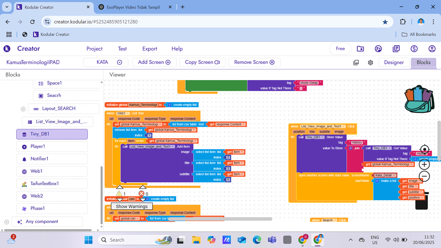The height and width of the screenshot is (248, 441).
Task: Zoom out of the blocks workspace
Action: pos(424,177)
